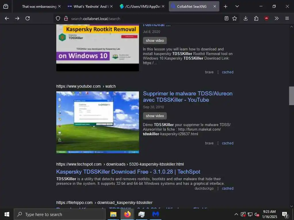This screenshot has height=220, width=294.
Task: Go forward to next page
Action: (17, 18)
